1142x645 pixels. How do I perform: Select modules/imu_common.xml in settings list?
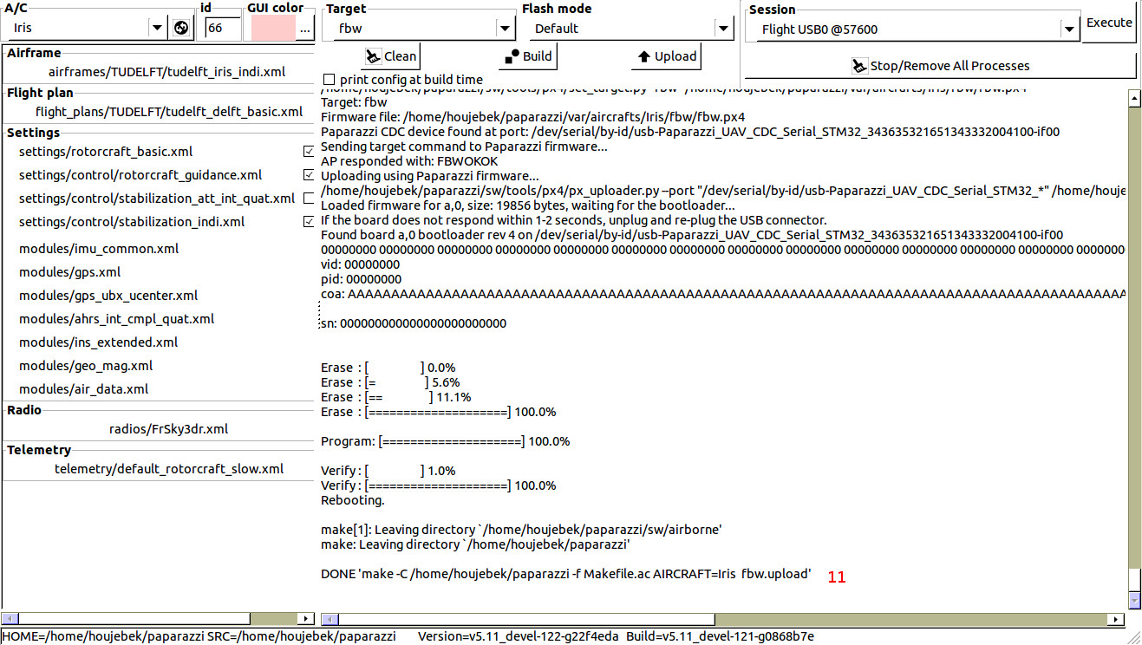click(x=99, y=249)
